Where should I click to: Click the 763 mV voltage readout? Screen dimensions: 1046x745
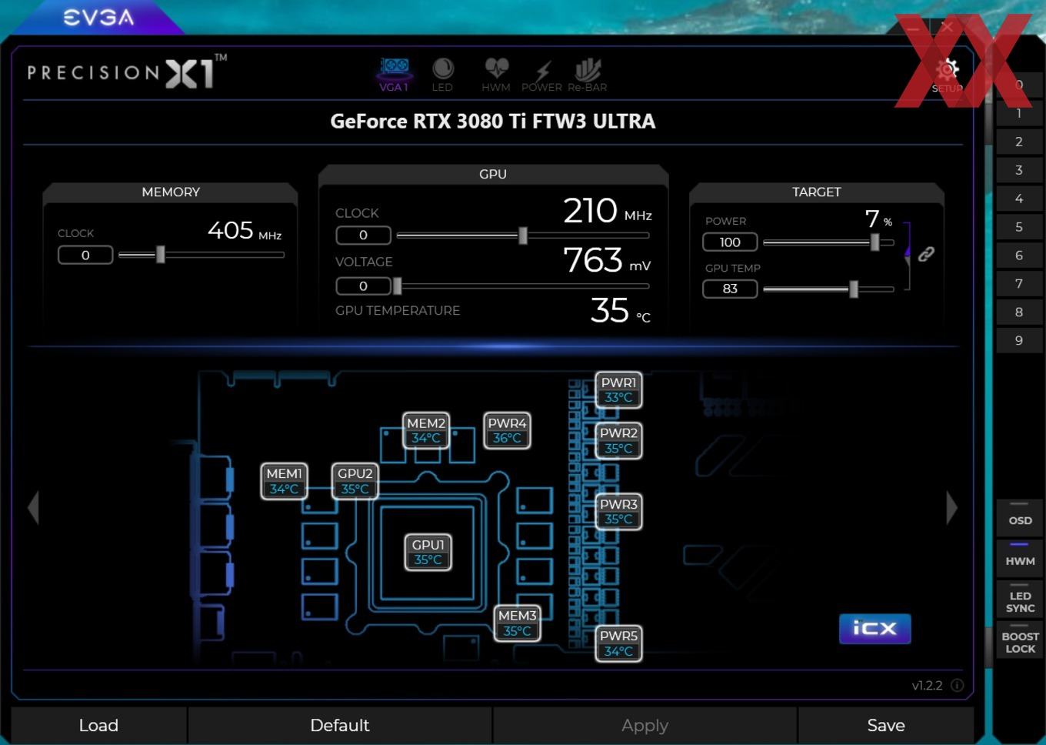(607, 260)
